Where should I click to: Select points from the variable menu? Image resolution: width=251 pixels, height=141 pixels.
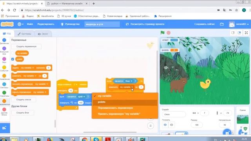pyautogui.click(x=125, y=102)
